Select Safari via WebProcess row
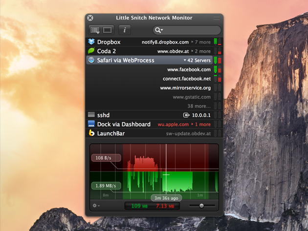Screen dimensions: 308x231 coord(150,60)
